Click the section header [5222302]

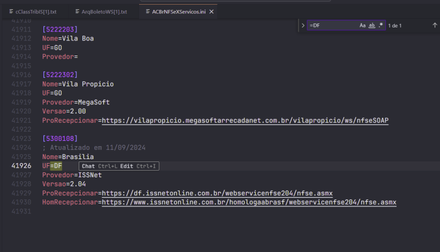pos(60,75)
